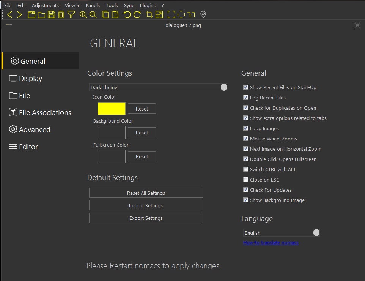Click the paste toolbar icon
Viewport: 365px width, 281px height.
115,15
